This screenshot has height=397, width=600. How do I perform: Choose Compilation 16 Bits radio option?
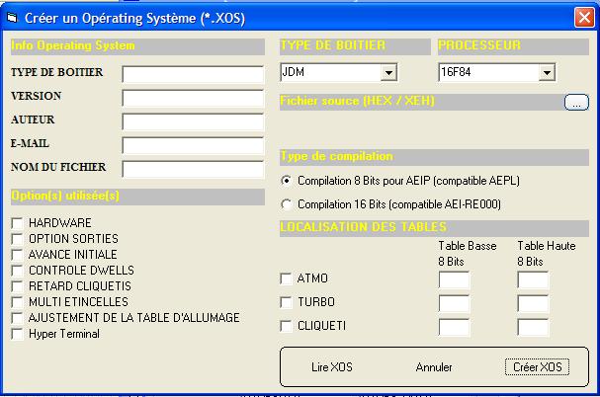[x=288, y=204]
